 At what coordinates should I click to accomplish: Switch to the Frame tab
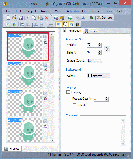tap(91, 31)
